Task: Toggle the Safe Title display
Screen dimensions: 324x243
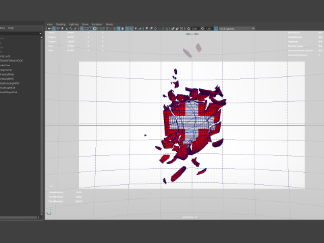Action: tap(107, 28)
